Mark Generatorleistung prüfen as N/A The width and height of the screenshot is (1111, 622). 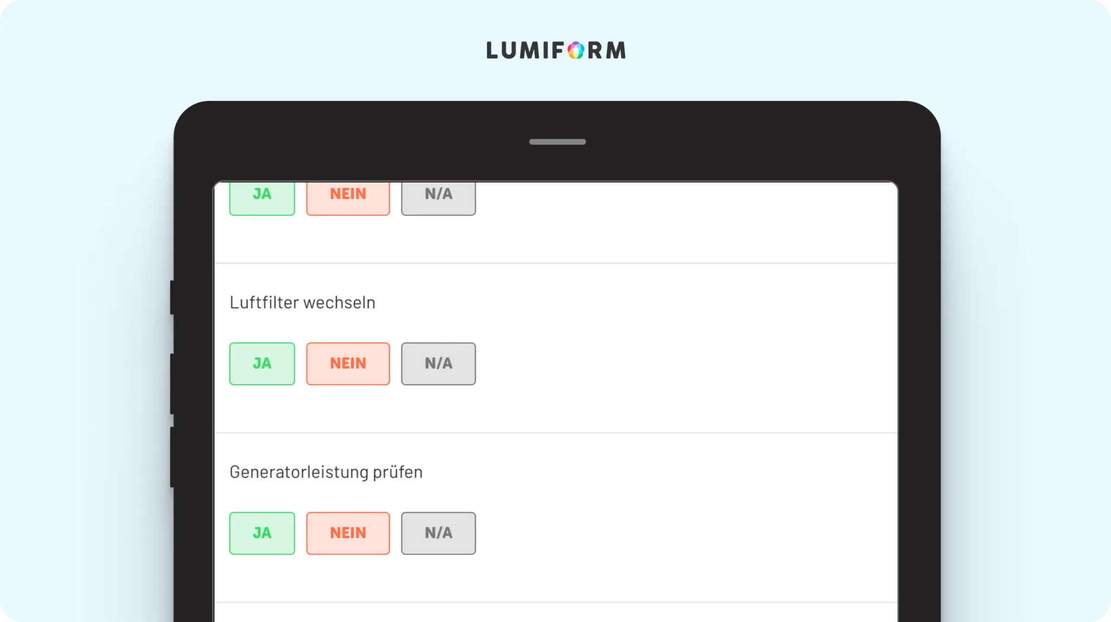438,533
